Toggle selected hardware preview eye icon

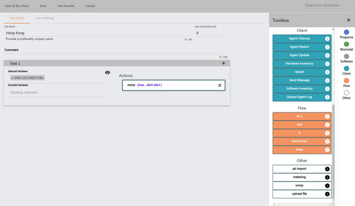pyautogui.click(x=108, y=73)
